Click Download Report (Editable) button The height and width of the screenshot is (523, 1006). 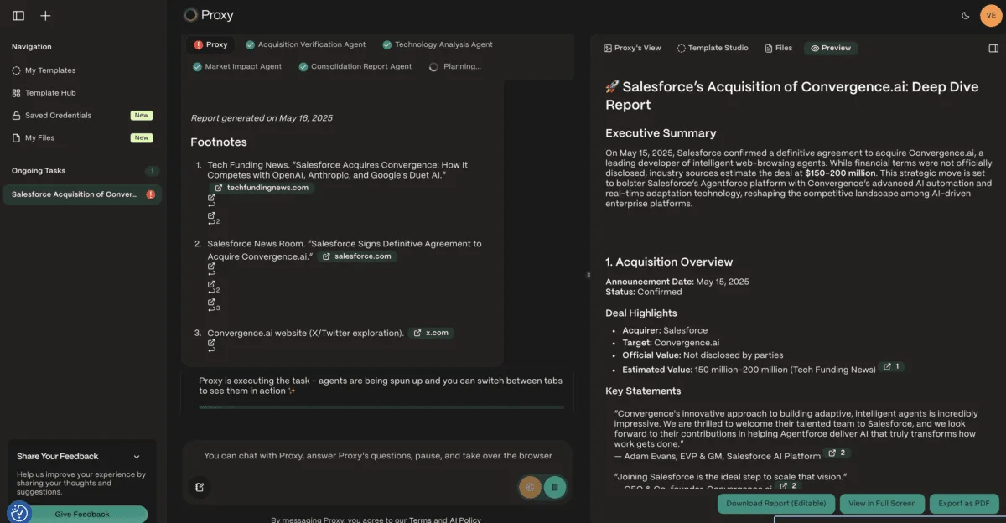[x=775, y=504]
